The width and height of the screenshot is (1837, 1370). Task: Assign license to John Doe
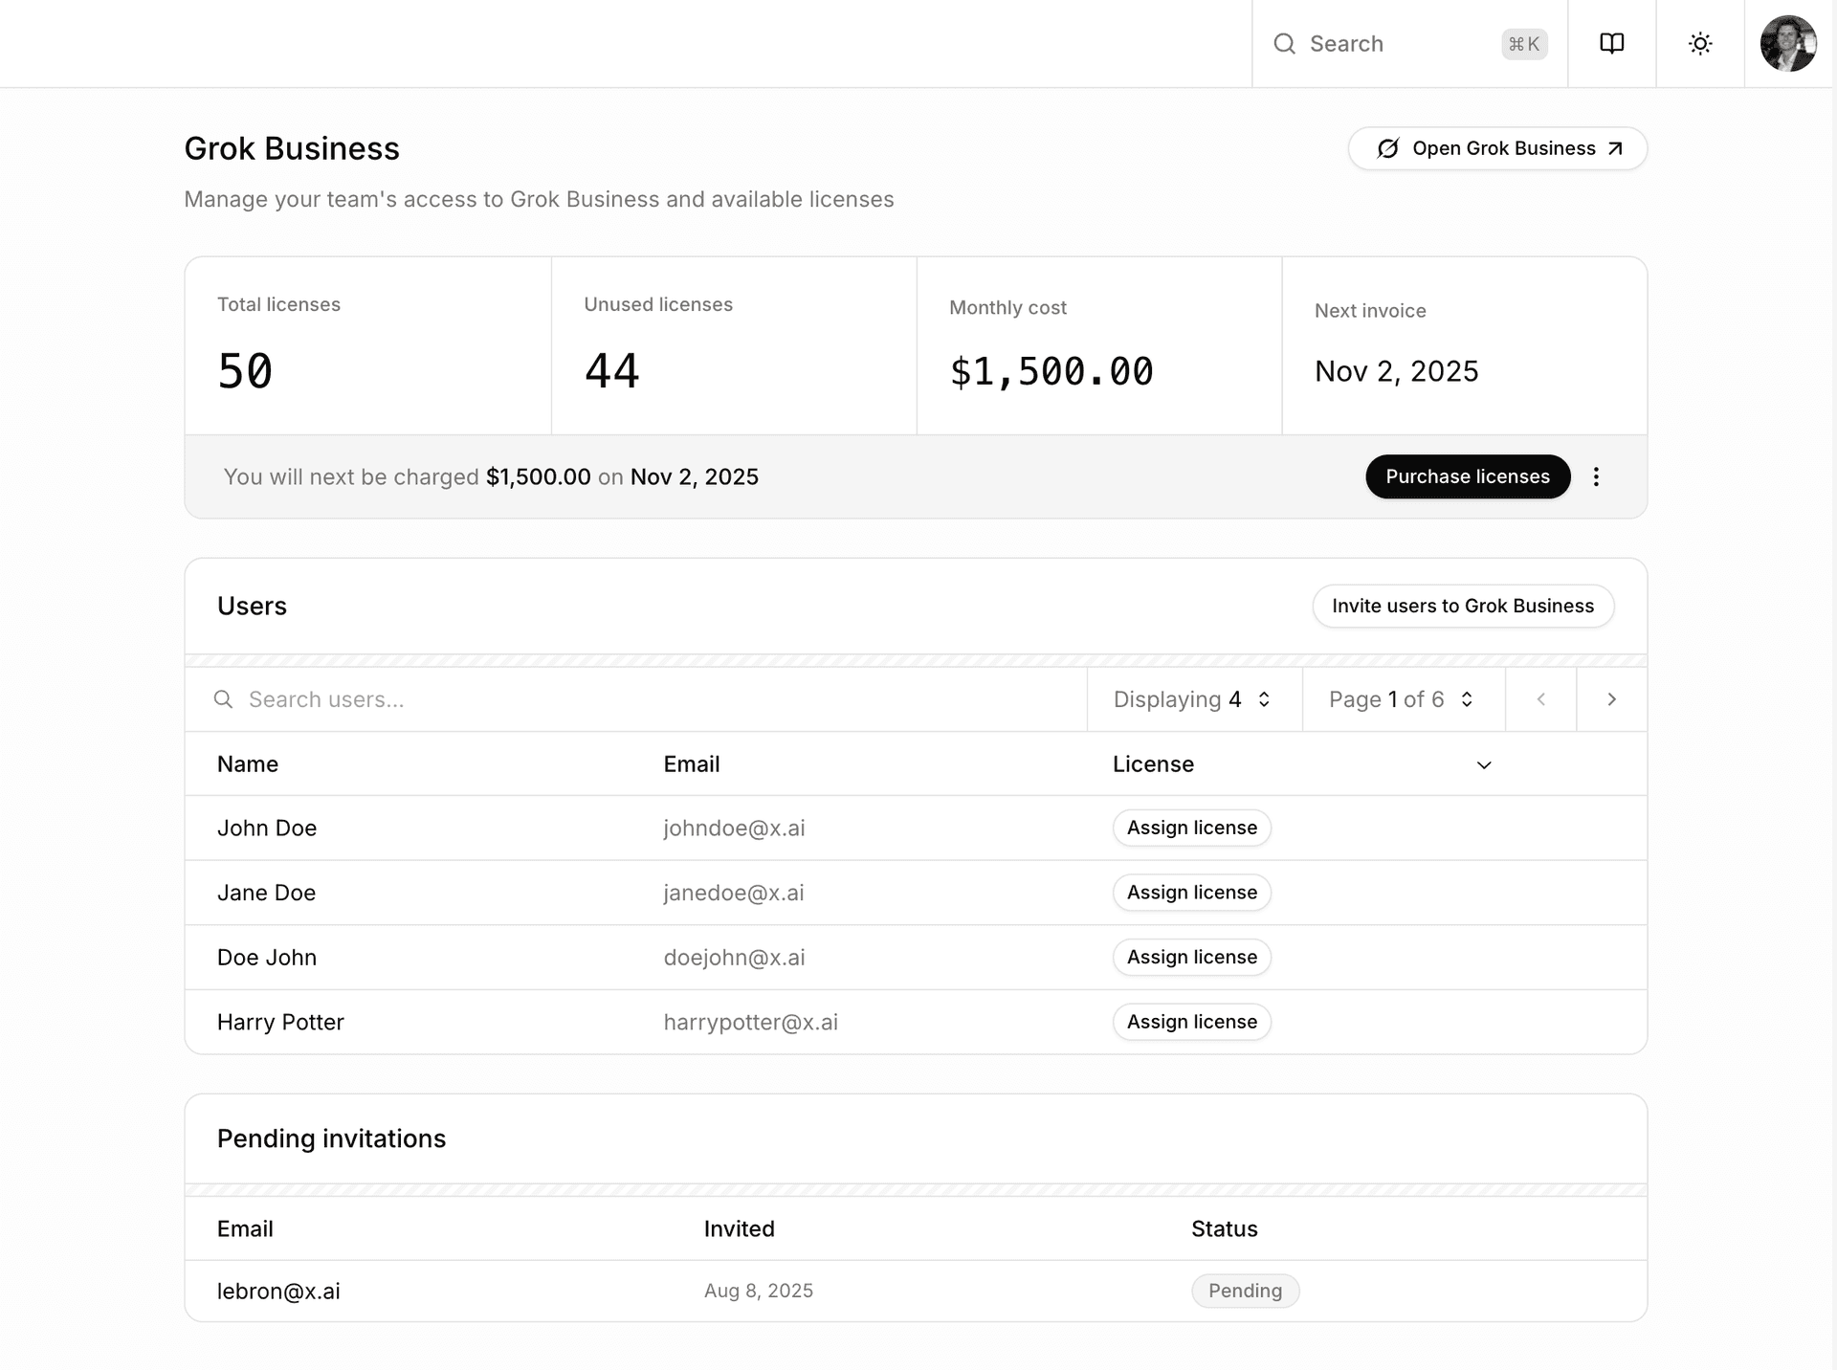point(1191,828)
